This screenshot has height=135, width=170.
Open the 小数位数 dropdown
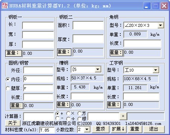(87, 129)
